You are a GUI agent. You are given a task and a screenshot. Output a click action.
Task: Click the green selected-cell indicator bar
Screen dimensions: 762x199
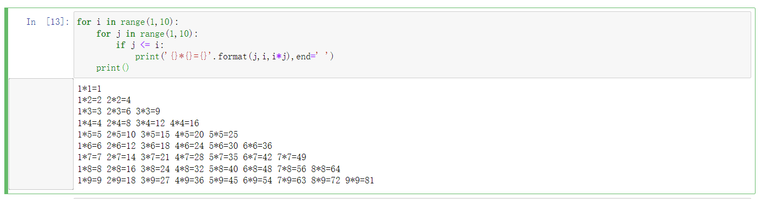(x=6, y=101)
